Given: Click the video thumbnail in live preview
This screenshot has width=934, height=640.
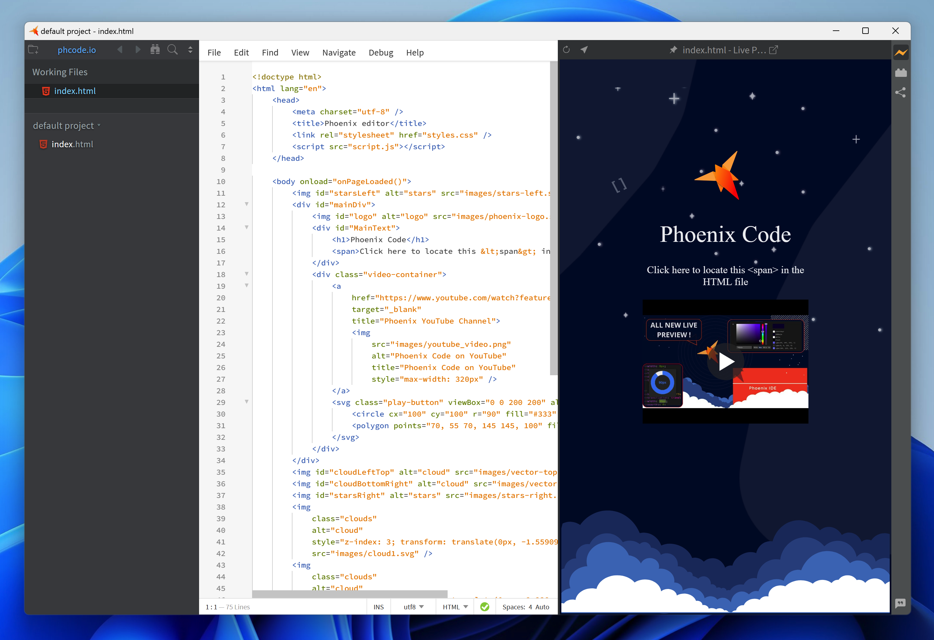Looking at the screenshot, I should coord(726,361).
